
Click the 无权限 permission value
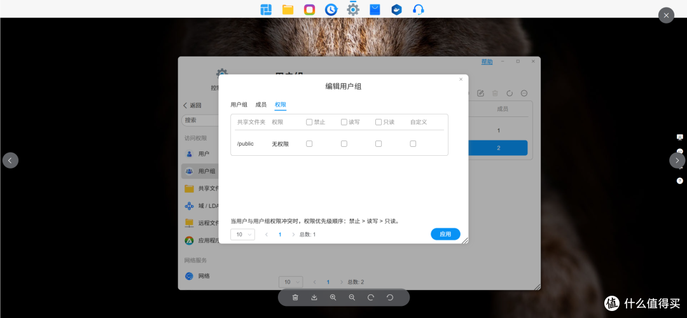pyautogui.click(x=281, y=144)
